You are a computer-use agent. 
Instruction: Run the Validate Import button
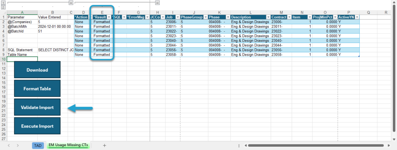point(37,107)
